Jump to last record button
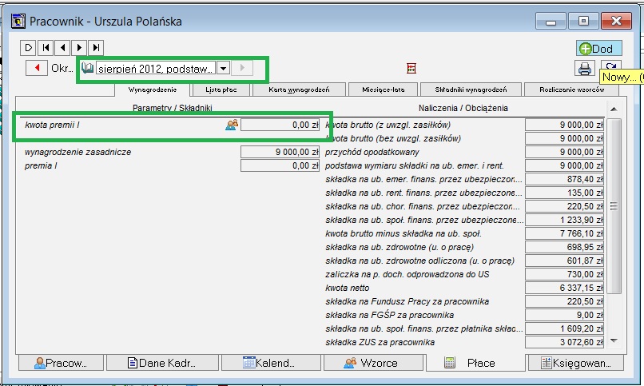Screen dimensions: 644x386 tap(94, 48)
